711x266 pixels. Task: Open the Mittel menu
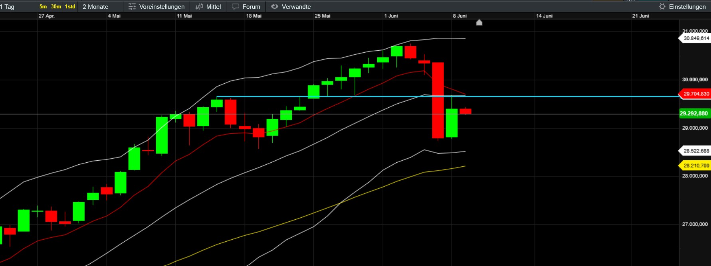click(208, 7)
